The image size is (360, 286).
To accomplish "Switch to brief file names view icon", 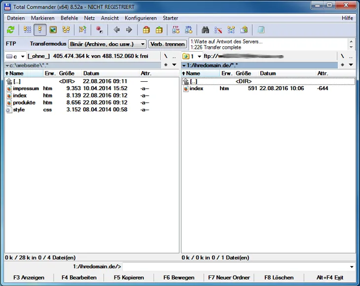I will 27,30.
